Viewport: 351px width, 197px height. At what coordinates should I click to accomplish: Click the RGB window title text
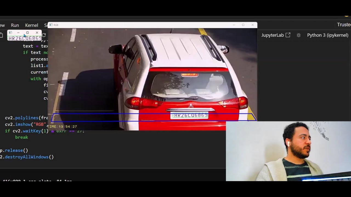click(56, 25)
